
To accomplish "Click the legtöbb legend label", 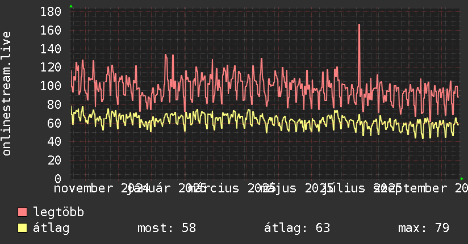I will tap(58, 212).
